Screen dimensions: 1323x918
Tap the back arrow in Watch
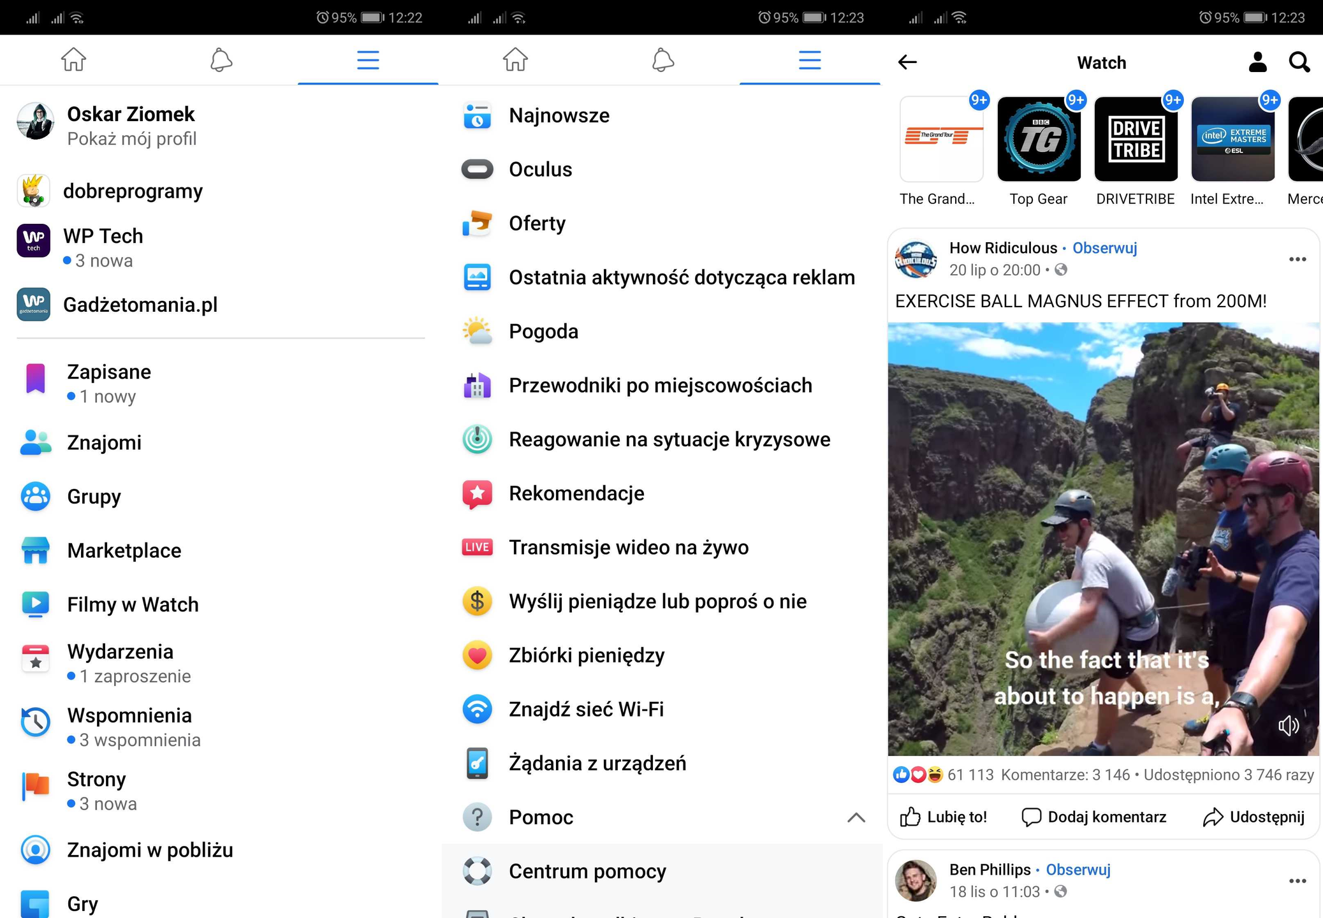tap(907, 62)
